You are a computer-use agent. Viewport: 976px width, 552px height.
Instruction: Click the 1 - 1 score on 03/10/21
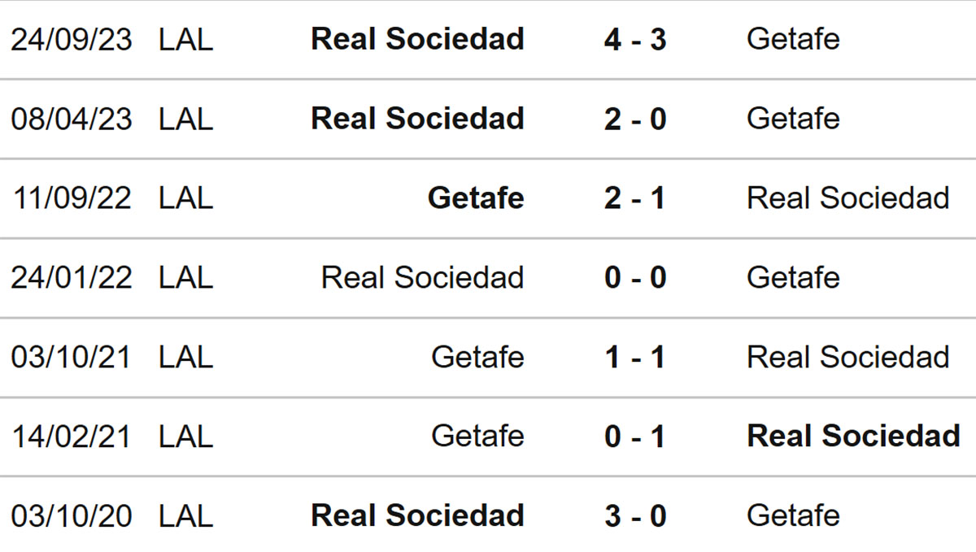tap(635, 358)
